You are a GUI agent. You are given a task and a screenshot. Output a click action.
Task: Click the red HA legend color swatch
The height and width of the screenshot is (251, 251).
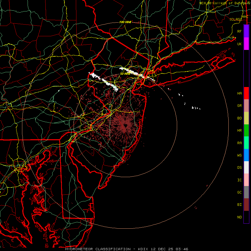click(246, 93)
